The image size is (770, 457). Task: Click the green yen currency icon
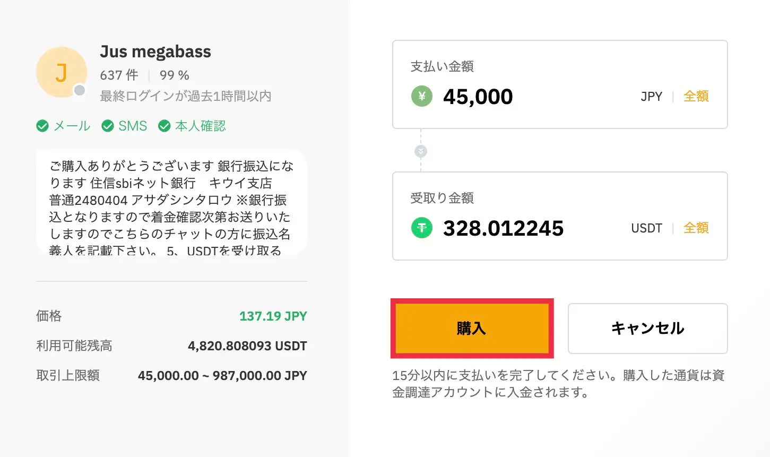click(422, 96)
